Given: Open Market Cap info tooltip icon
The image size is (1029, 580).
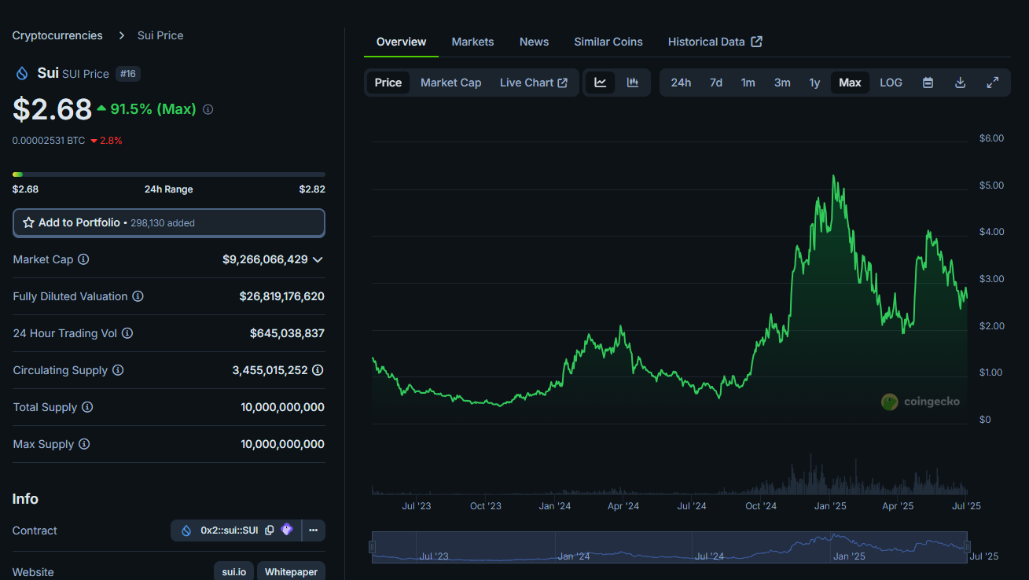Looking at the screenshot, I should 83,259.
